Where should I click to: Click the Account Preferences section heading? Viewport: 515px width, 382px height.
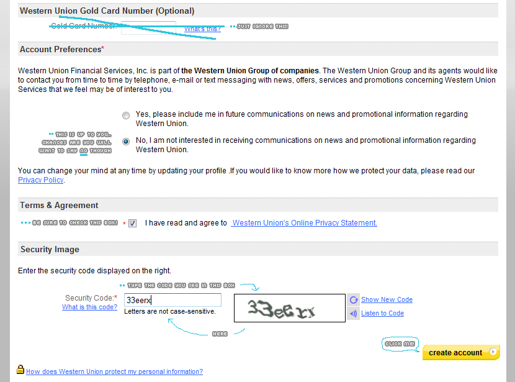62,49
